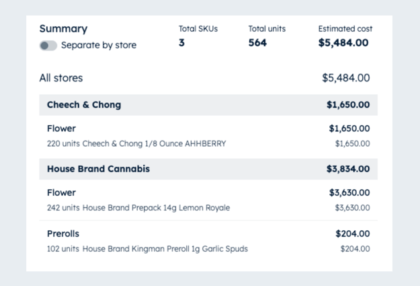Screen dimensions: 420x286
Task: Click the All stores $5,484.00 total
Action: click(x=346, y=78)
